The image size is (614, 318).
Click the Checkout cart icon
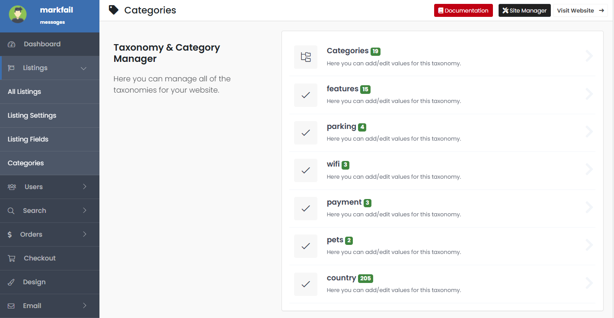pyautogui.click(x=12, y=258)
